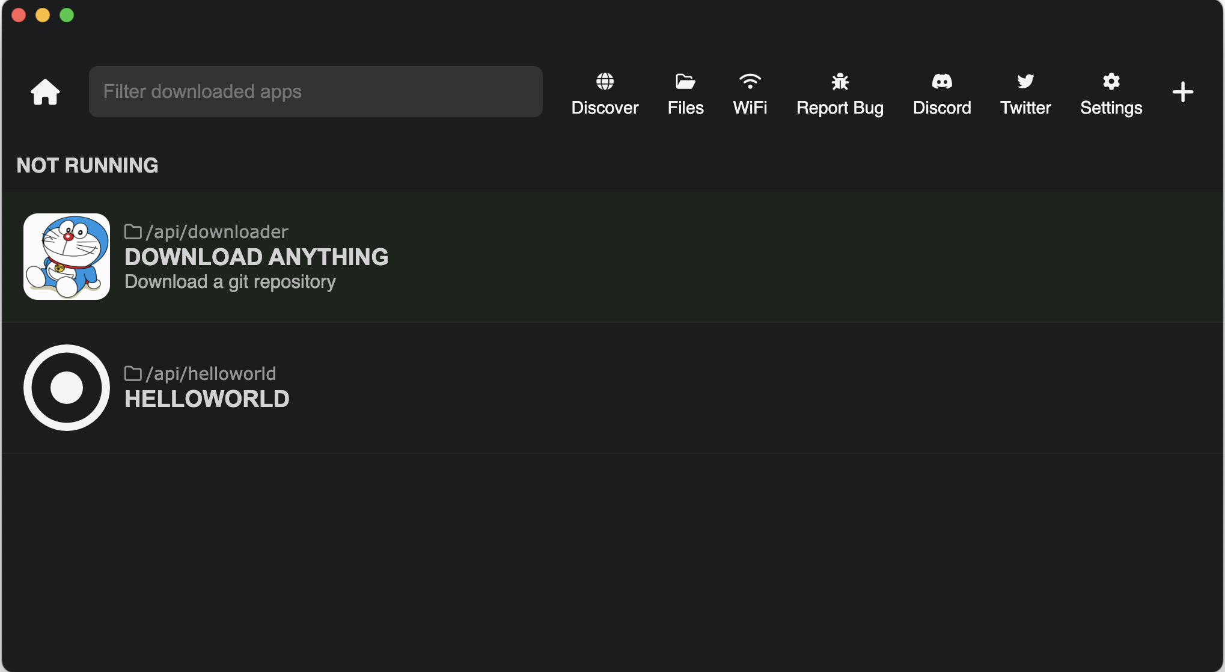Open the Twitter bird icon

click(1025, 81)
